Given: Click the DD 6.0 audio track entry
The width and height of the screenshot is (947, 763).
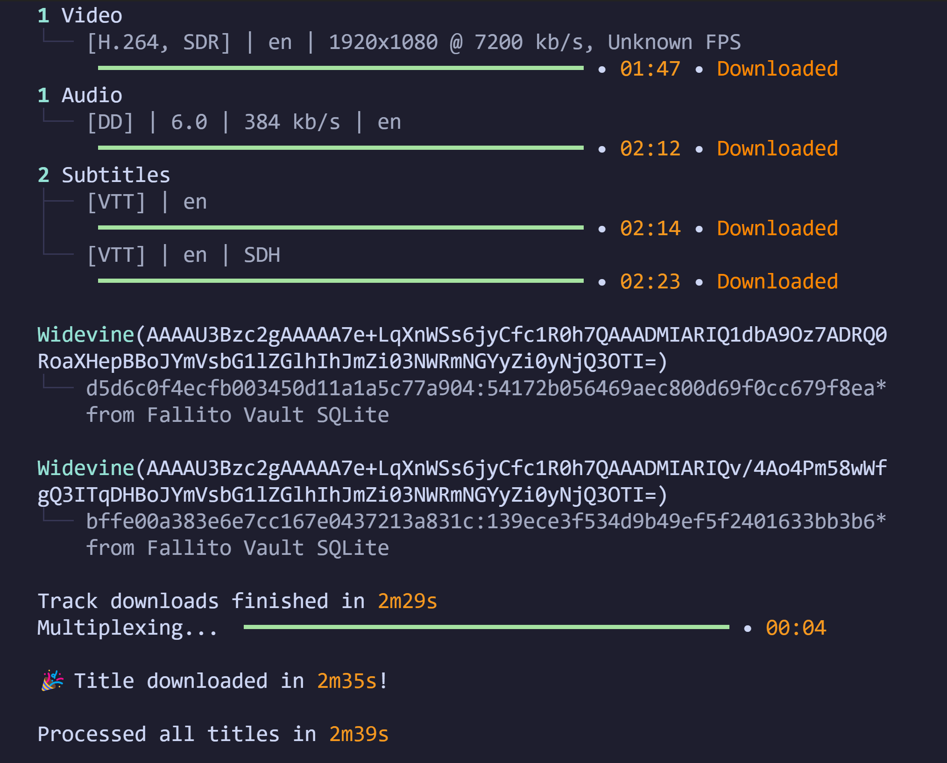Looking at the screenshot, I should click(x=244, y=122).
